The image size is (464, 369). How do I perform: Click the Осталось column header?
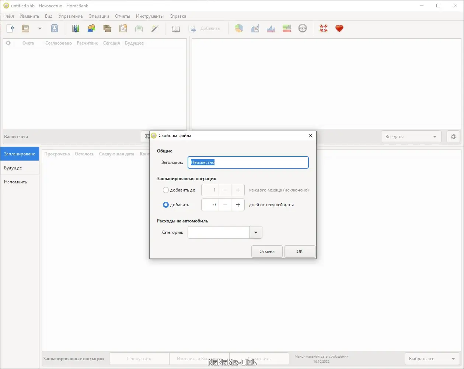84,154
